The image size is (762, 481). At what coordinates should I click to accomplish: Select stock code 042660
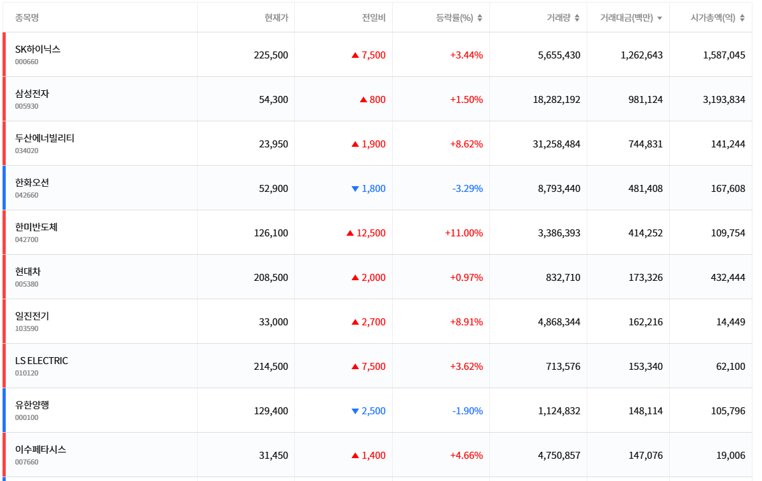coord(27,195)
